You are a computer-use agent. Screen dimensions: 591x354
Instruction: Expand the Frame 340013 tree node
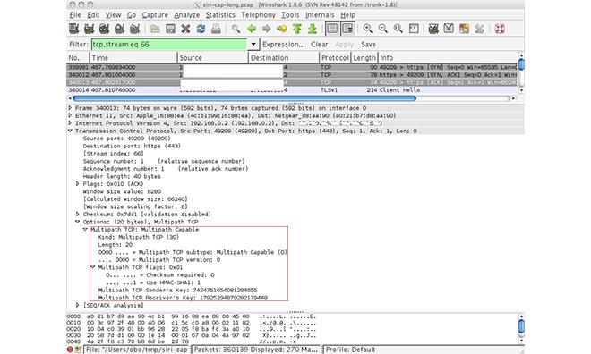pyautogui.click(x=70, y=108)
